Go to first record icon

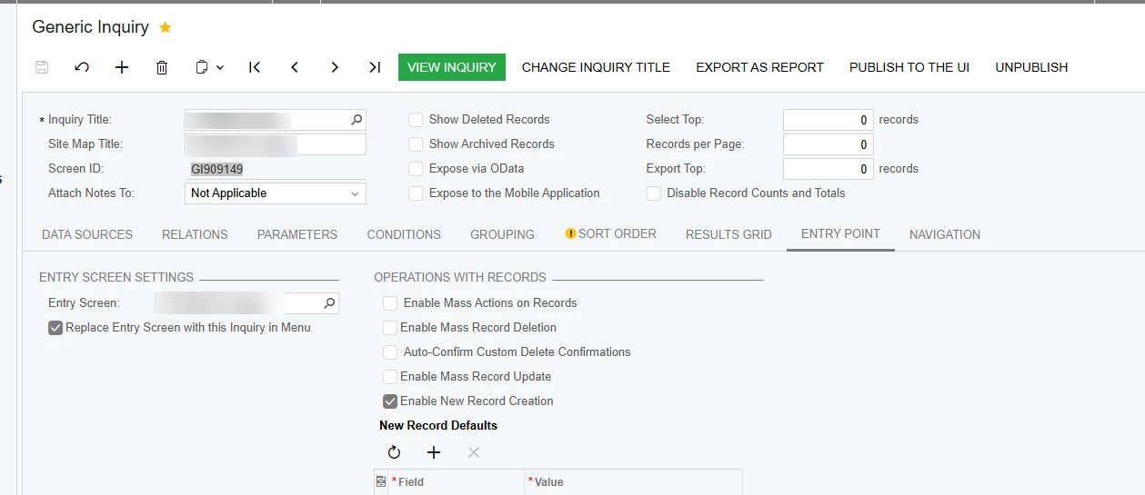tap(255, 67)
